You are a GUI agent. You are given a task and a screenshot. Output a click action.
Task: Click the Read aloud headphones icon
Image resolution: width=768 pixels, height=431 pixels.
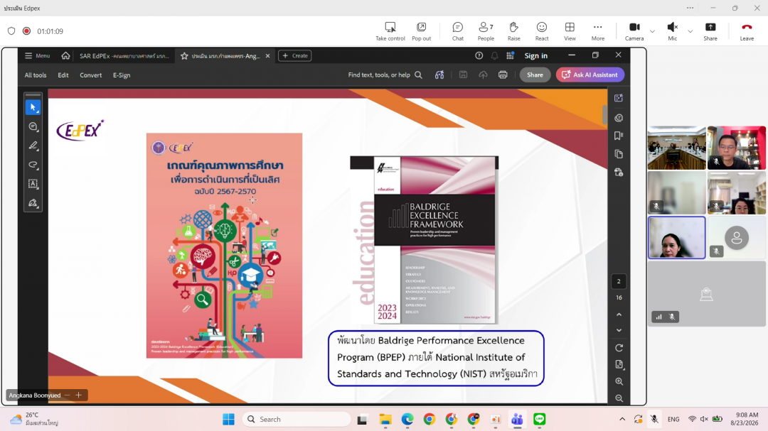439,75
